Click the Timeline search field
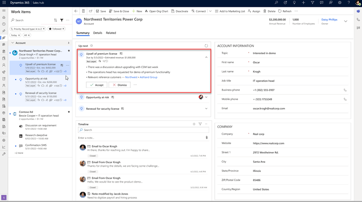 click(x=143, y=130)
